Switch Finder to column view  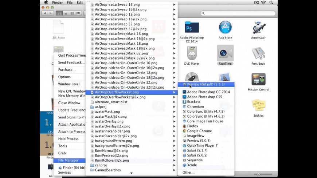pyautogui.click(x=72, y=13)
